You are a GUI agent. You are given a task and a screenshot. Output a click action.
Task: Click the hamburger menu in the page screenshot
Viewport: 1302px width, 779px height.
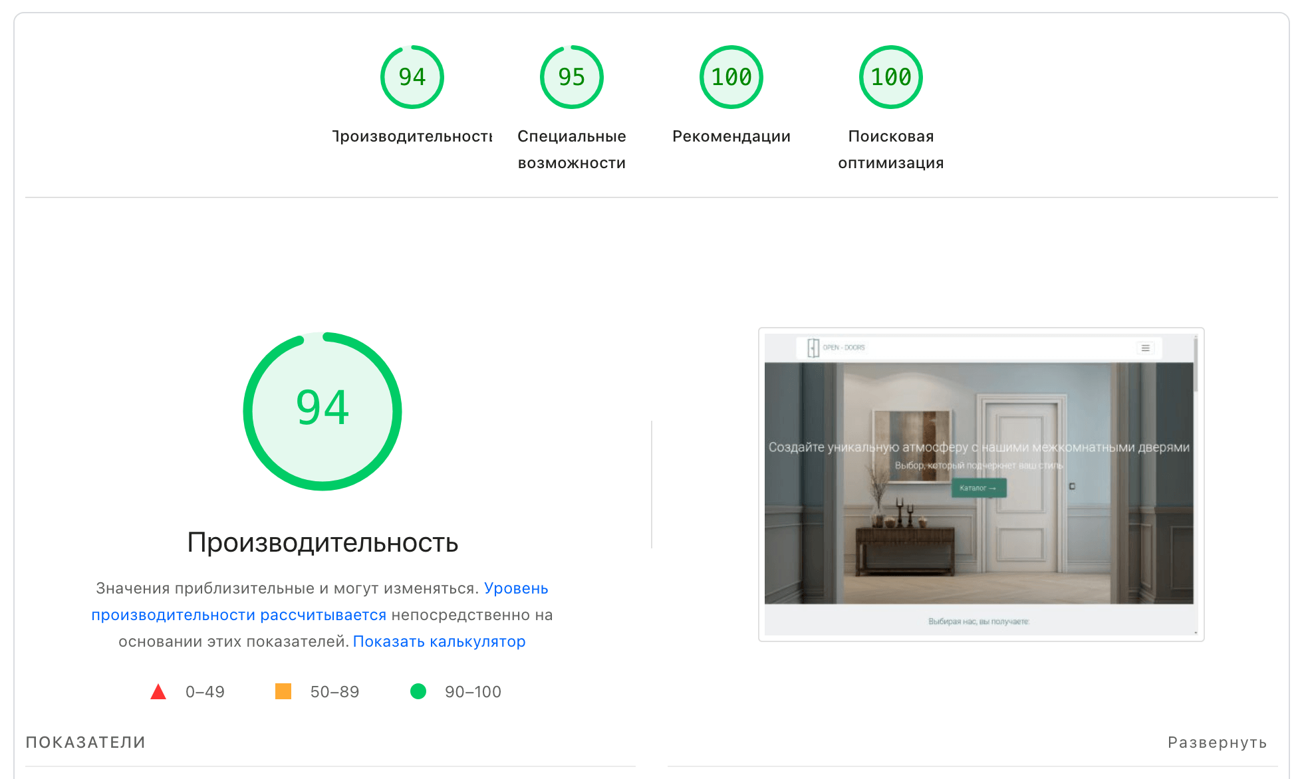click(1145, 348)
